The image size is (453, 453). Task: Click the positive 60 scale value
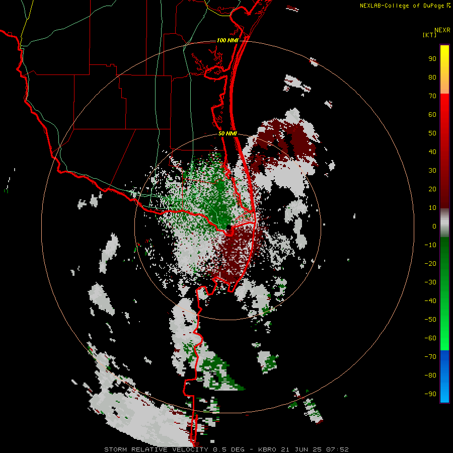coord(432,114)
